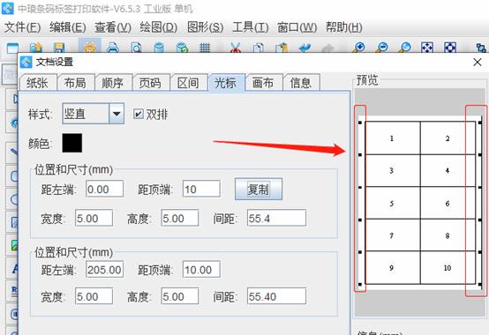489x335 pixels.
Task: Open the print icon in toolbar
Action: tap(113, 48)
